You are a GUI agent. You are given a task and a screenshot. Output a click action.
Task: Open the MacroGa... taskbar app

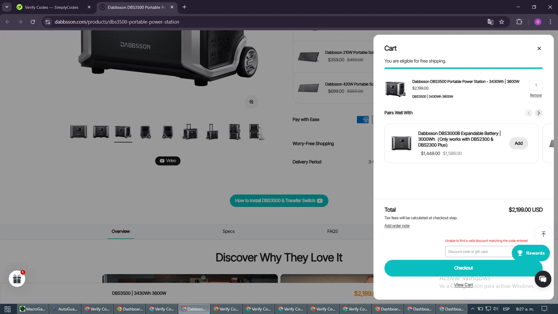pos(33,309)
